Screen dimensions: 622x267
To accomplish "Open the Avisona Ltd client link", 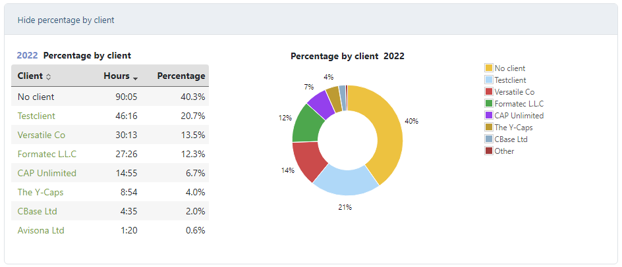I will tap(41, 230).
